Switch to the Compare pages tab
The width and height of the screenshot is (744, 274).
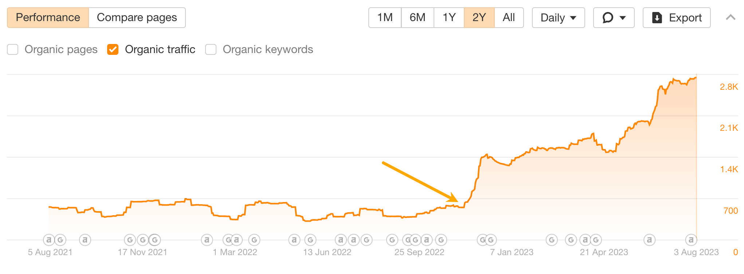(x=137, y=17)
